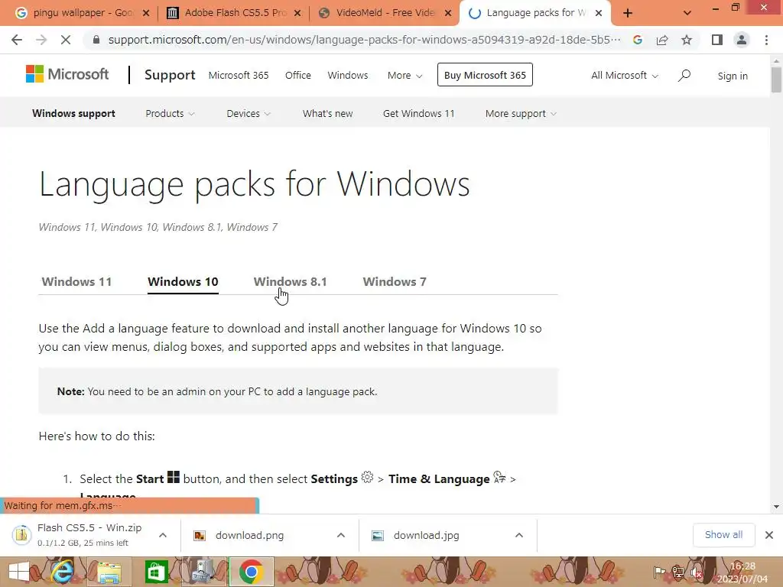The image size is (783, 587).
Task: Open Google Translate icon in address bar
Action: click(x=638, y=40)
